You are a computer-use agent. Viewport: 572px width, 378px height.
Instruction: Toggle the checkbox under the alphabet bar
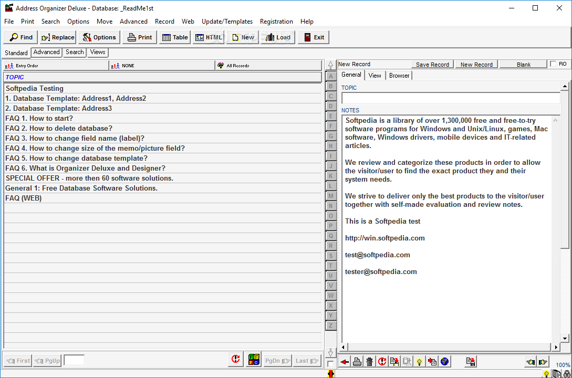point(330,364)
